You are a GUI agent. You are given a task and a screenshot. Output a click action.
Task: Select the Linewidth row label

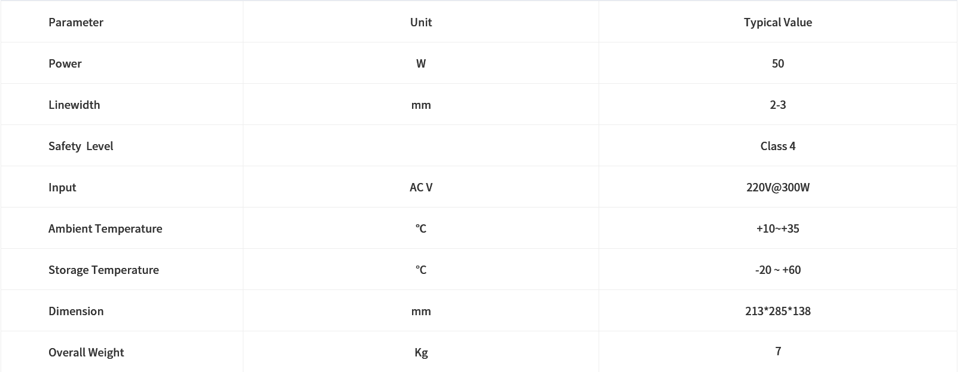tap(74, 105)
